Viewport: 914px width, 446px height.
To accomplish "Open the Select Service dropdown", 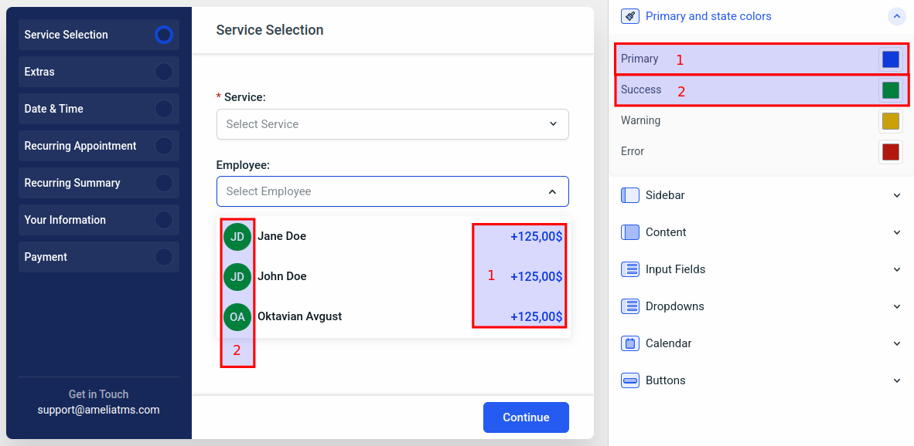I will [x=392, y=124].
